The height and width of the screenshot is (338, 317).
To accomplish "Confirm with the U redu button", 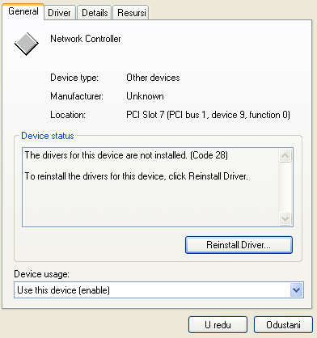I will point(218,325).
